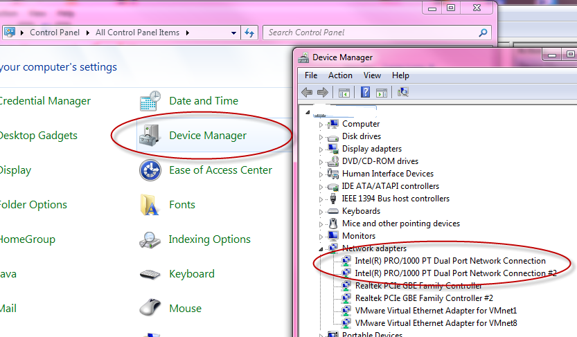Viewport: 577px width, 337px height.
Task: Click Show/Hide Console Tree toolbar icon
Action: (344, 93)
